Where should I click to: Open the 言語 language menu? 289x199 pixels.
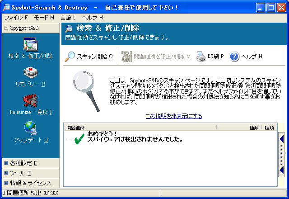[68, 17]
